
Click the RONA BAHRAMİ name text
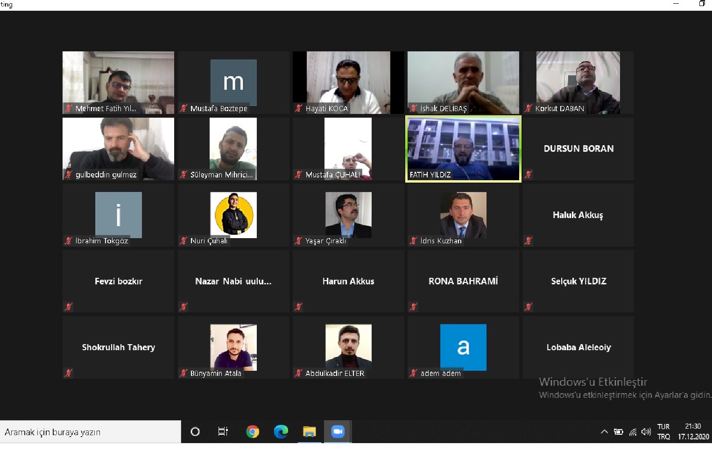[463, 281]
